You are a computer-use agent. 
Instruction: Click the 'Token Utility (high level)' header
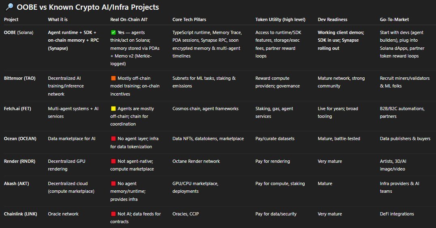click(x=280, y=19)
